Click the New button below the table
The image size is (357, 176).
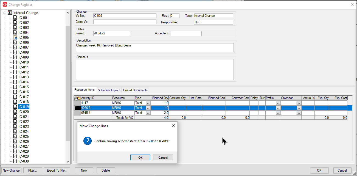tap(84, 170)
